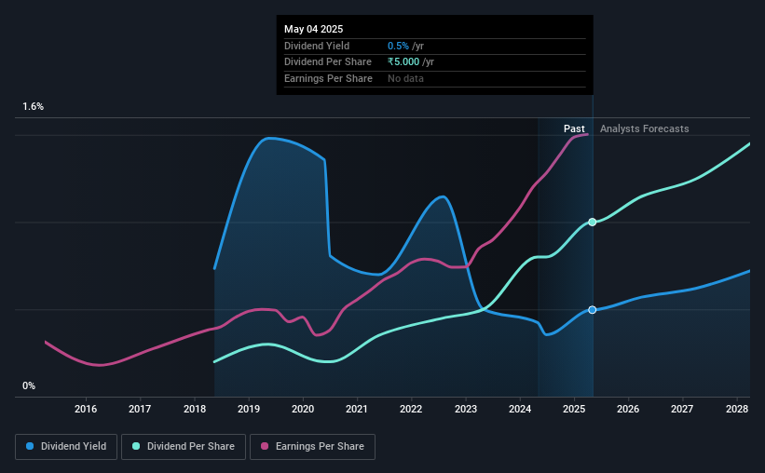Click the teal Dividend Per Share legend dot
This screenshot has width=765, height=473.
(136, 446)
